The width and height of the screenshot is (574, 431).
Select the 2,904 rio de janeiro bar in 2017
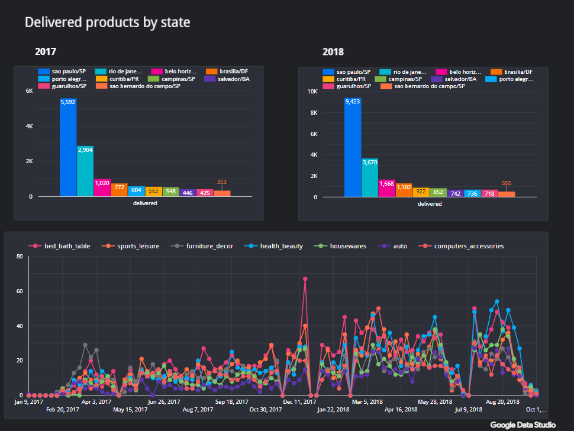click(x=85, y=171)
